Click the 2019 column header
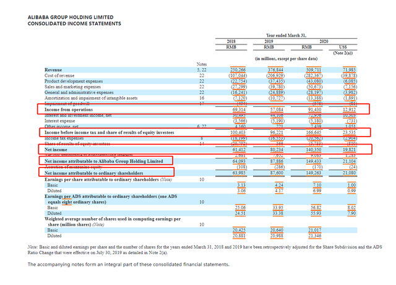The height and width of the screenshot is (285, 396). (269, 41)
